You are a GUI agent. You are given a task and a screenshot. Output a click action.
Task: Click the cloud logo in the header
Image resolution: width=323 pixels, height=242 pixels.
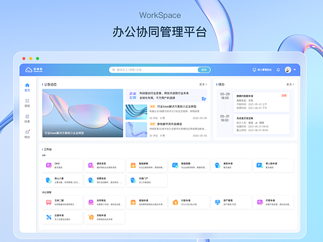click(29, 70)
